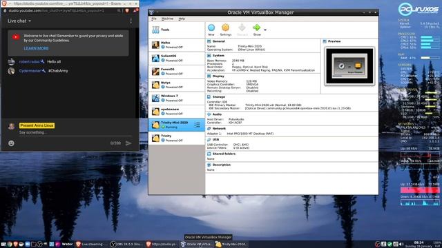This screenshot has height=248, width=442.
Task: Launch Chrome from the taskbar quick launch
Action: 10,244
